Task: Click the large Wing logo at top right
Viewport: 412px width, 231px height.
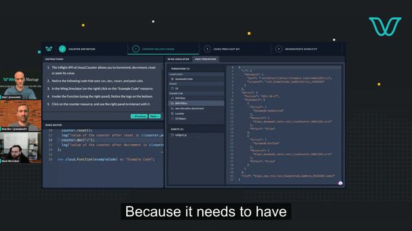Action: 385,26
